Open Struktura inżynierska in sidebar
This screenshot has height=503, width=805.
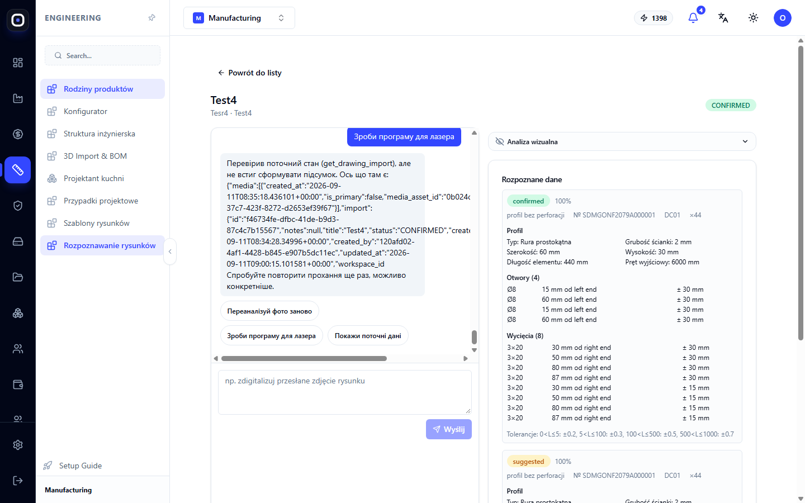(102, 134)
